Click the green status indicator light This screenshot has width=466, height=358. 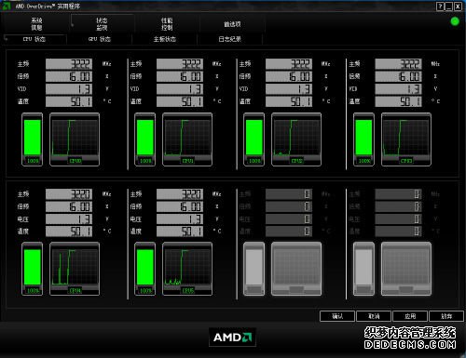pos(455,21)
